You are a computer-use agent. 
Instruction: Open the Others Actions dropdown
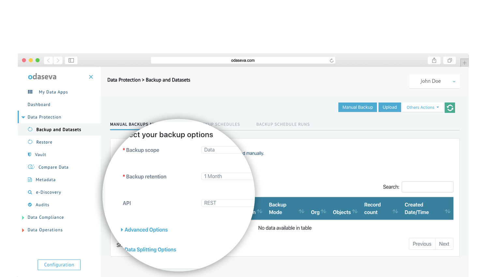click(423, 107)
